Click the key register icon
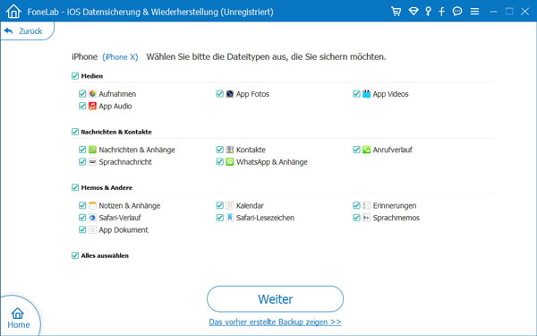Viewport: 537px width, 336px height. [428, 12]
